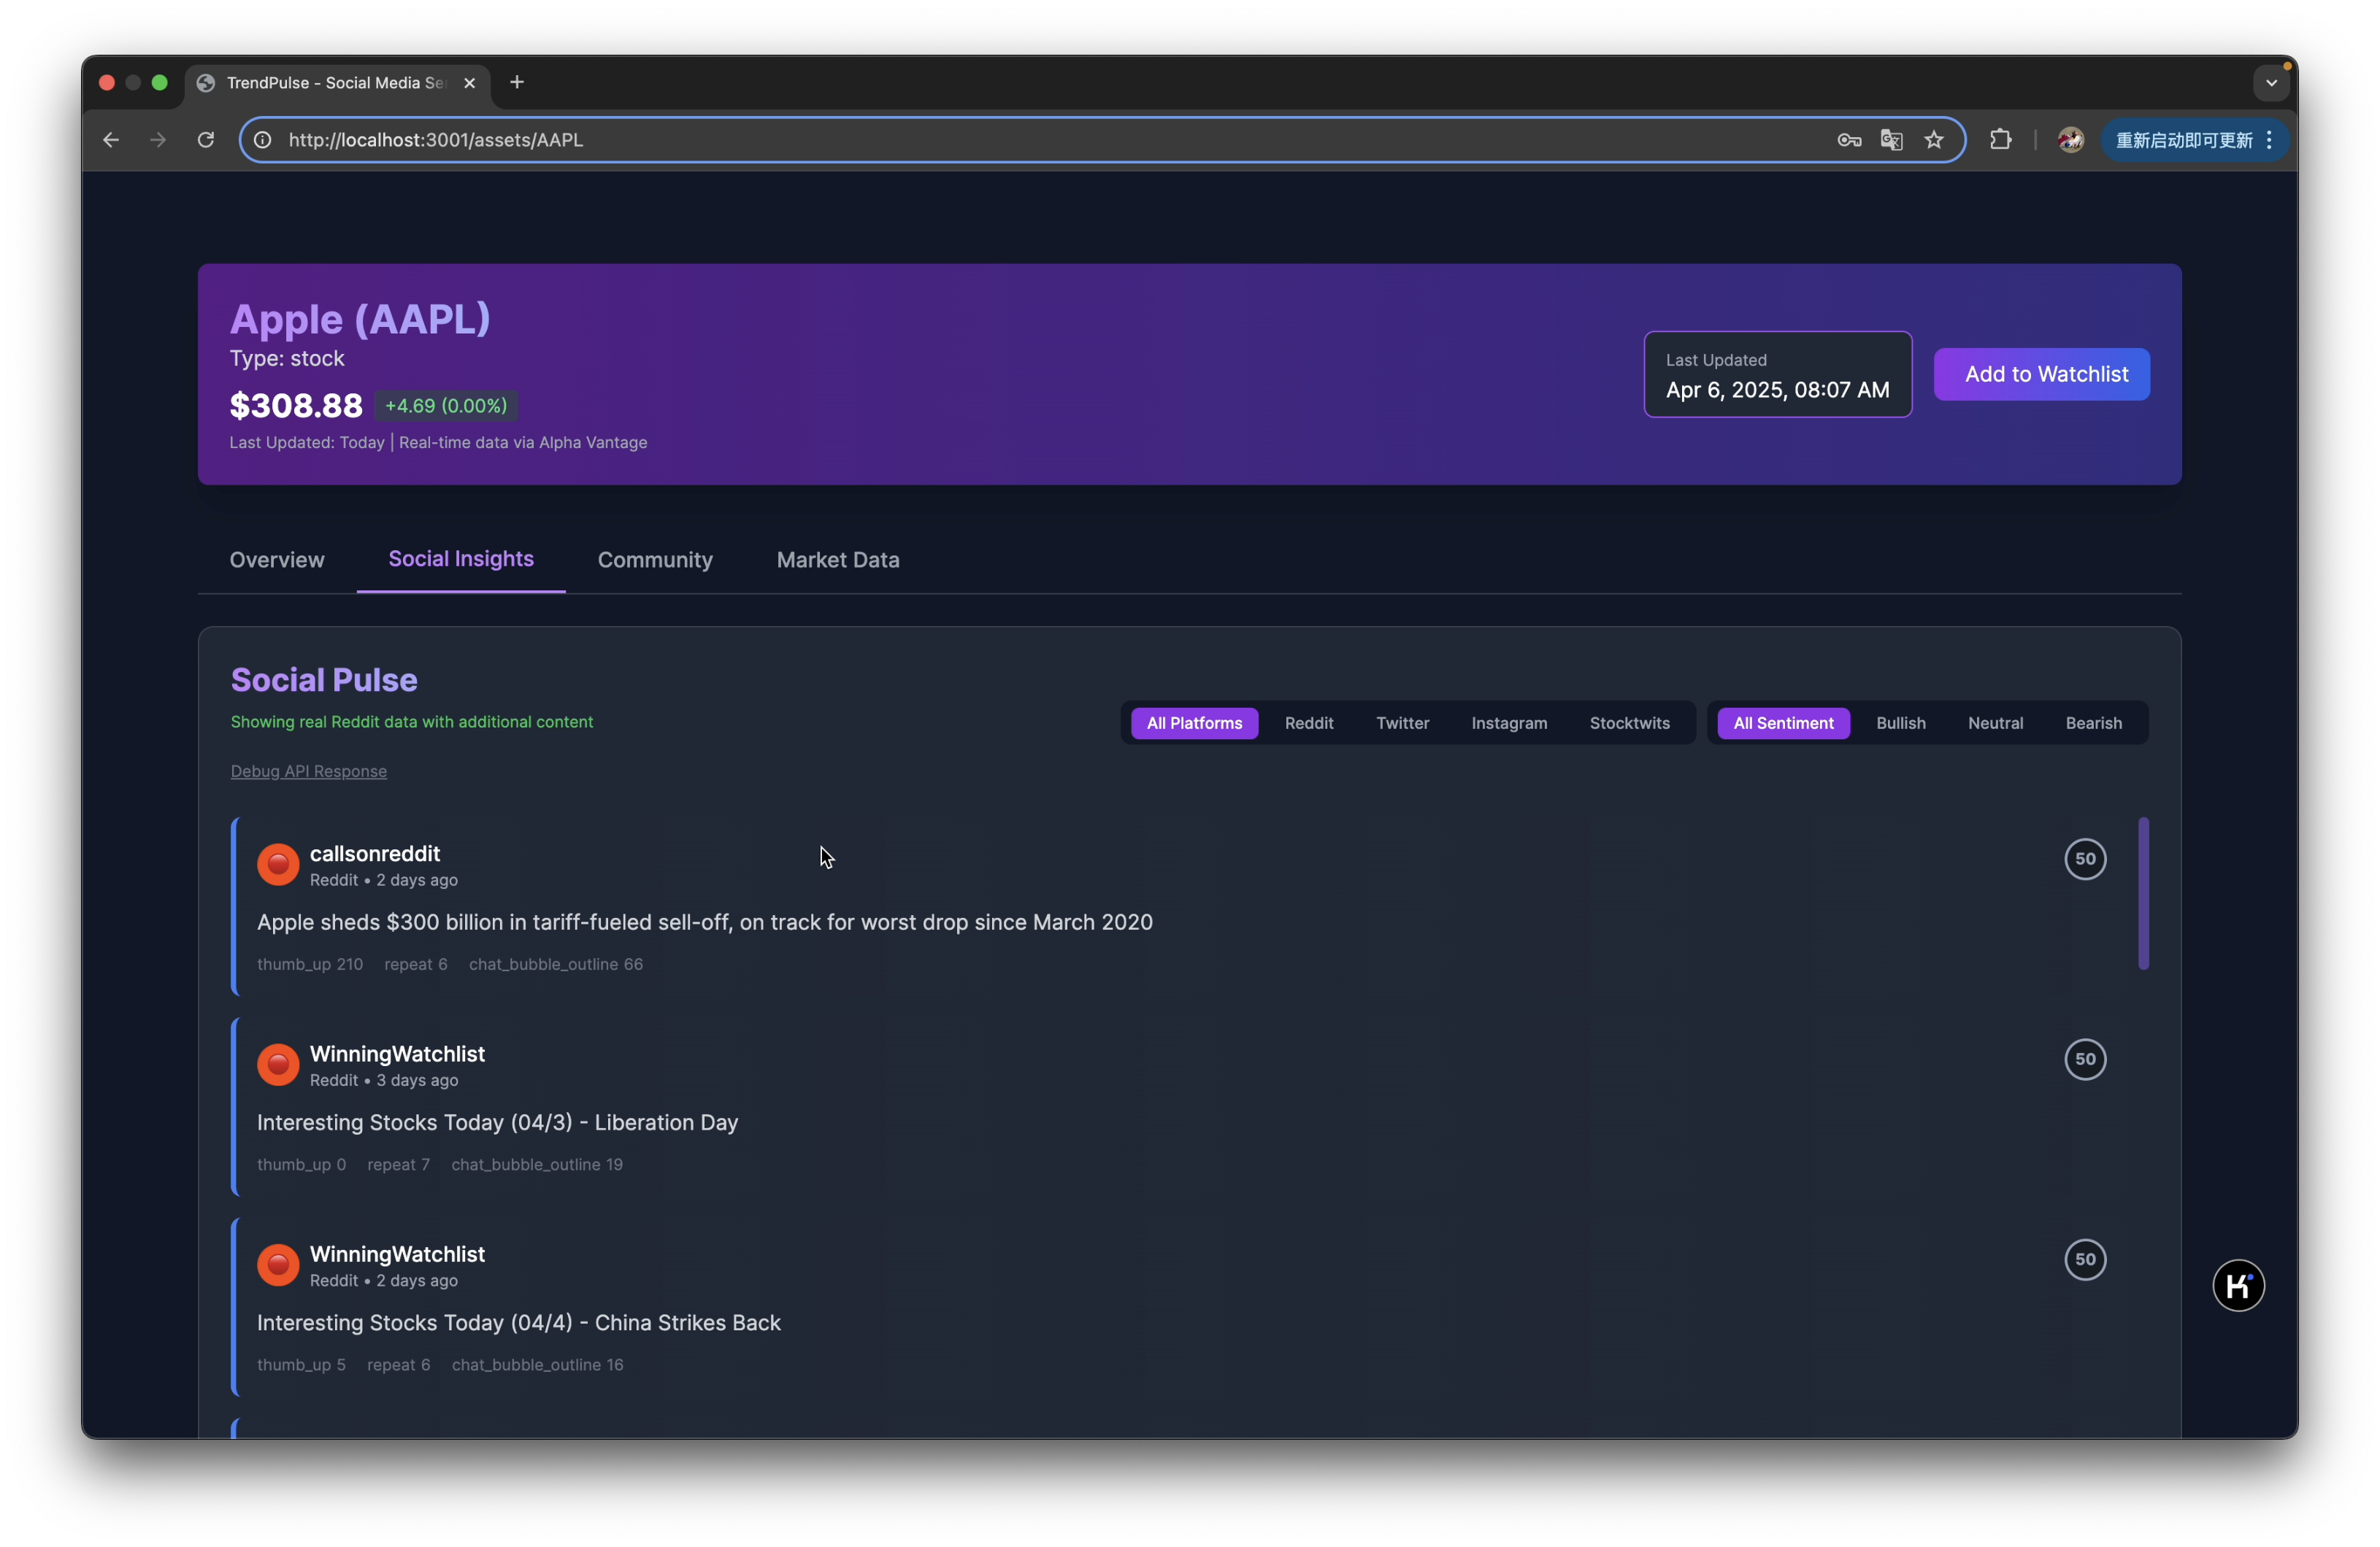Filter posts by Bearish sentiment
The width and height of the screenshot is (2380, 1547).
[2093, 722]
